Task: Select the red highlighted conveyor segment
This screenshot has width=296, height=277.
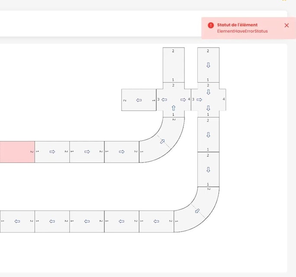Action: tap(16, 151)
